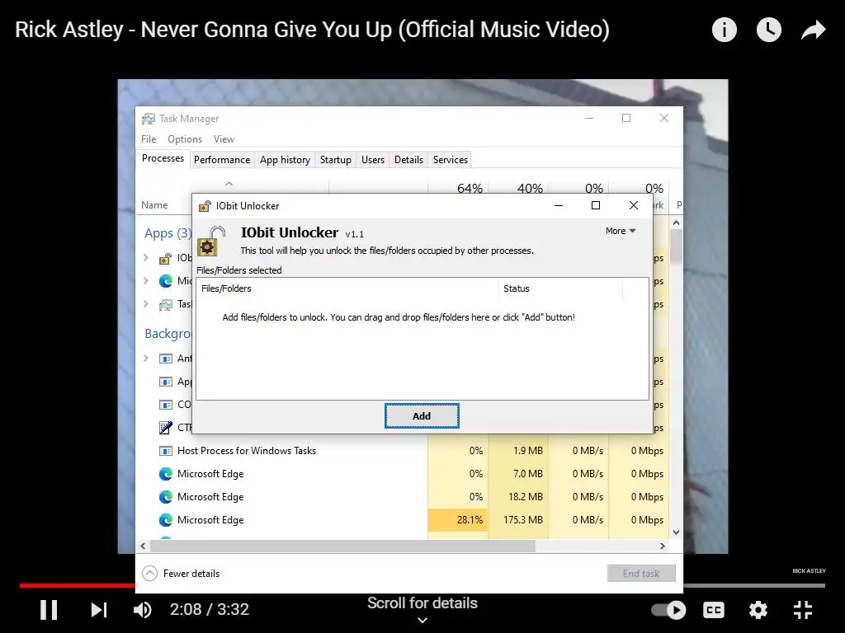Expand the IObit app row in Task Manager
Viewport: 845px width, 633px height.
(145, 258)
